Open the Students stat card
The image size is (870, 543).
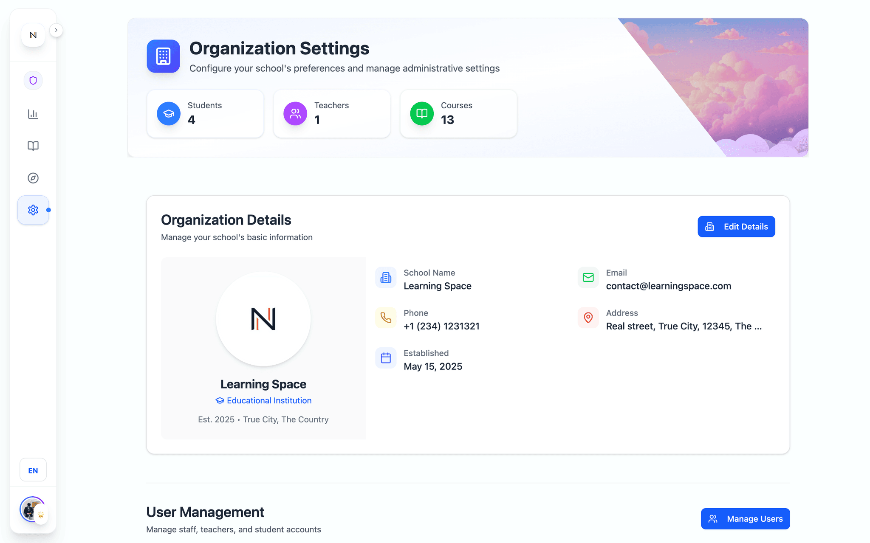pyautogui.click(x=205, y=113)
